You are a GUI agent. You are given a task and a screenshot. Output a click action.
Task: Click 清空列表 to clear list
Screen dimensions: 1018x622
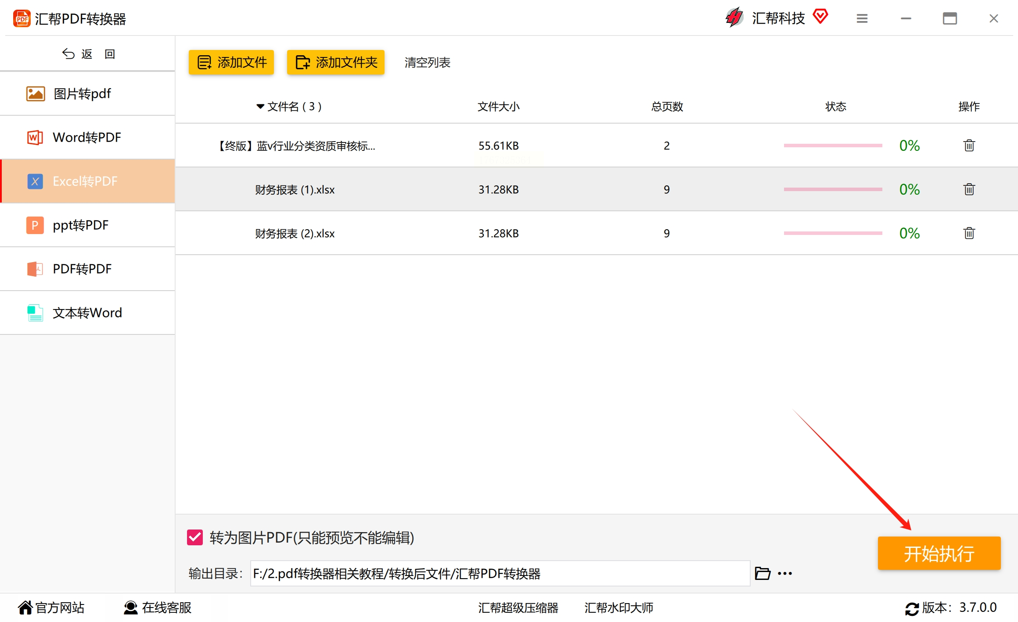point(427,62)
